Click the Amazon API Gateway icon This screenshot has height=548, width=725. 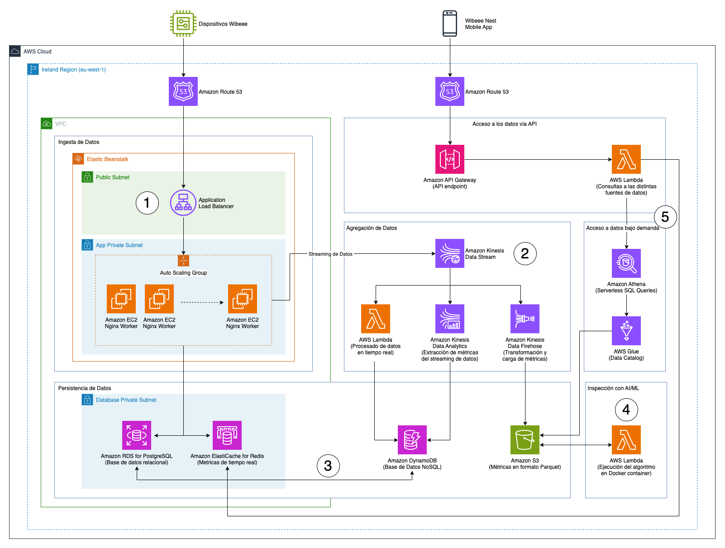(450, 159)
